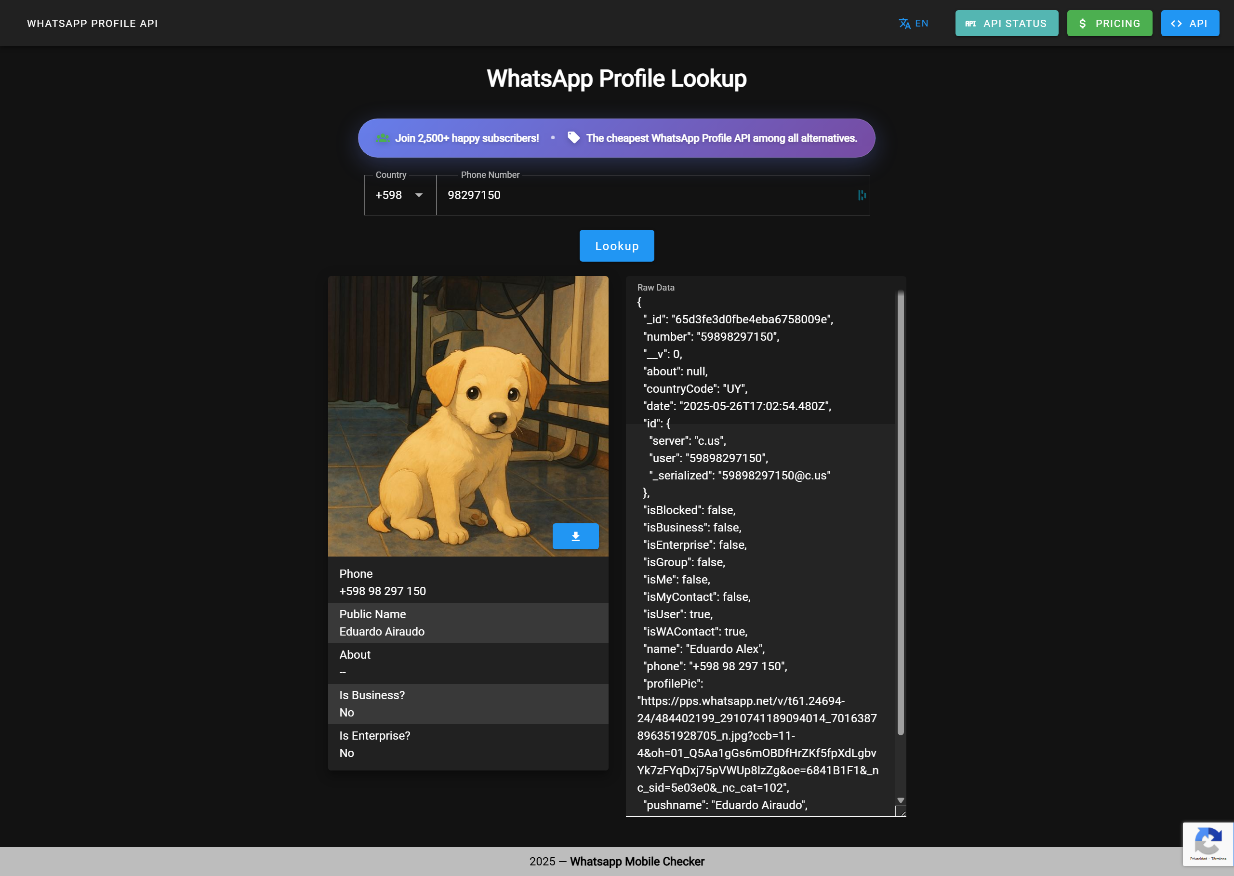Click the subscribers group icon in the banner
The width and height of the screenshot is (1234, 876).
[x=383, y=138]
